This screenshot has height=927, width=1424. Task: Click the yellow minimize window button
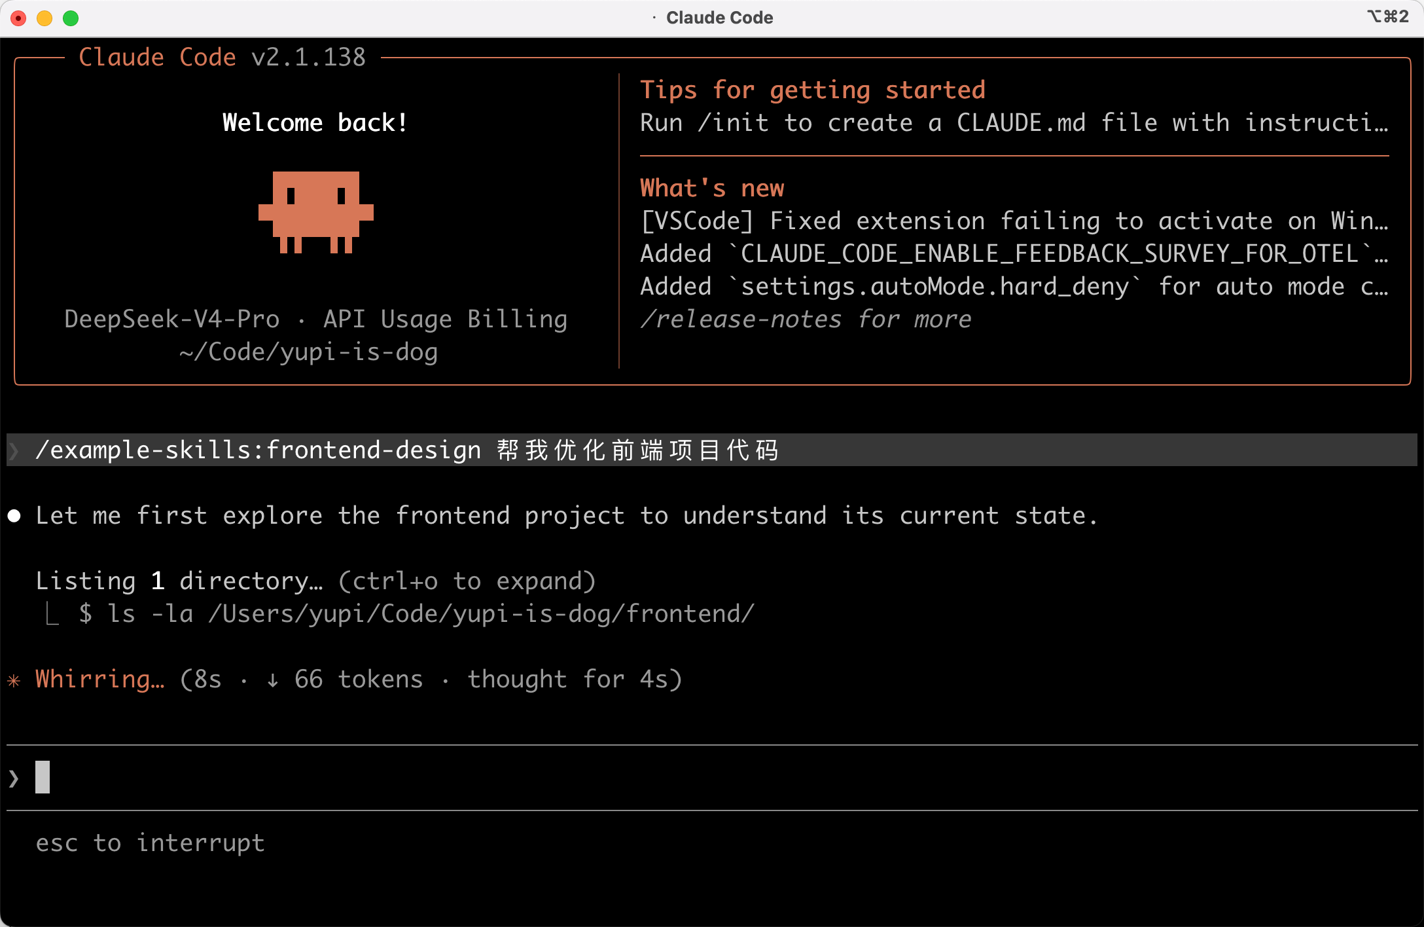click(x=44, y=18)
